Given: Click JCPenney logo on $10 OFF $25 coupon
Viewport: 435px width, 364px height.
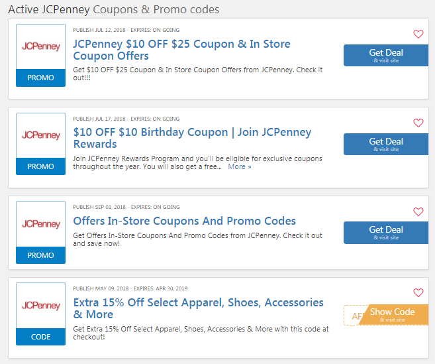Looking at the screenshot, I should (x=41, y=46).
